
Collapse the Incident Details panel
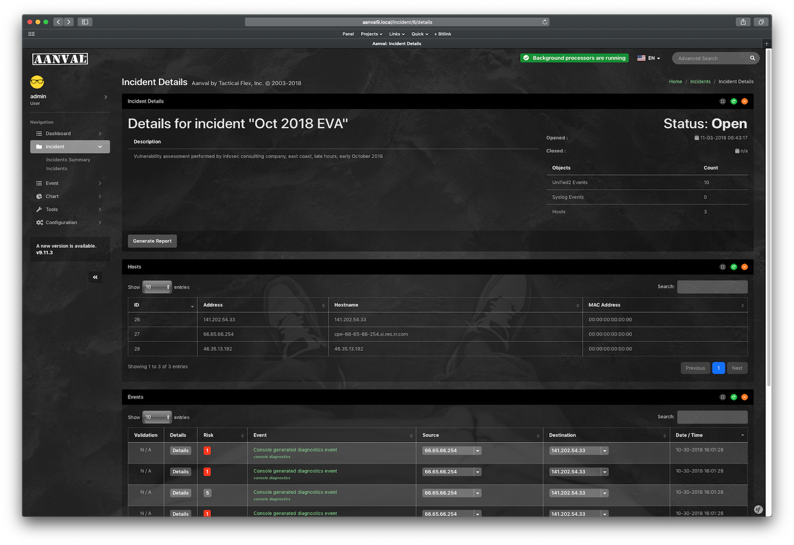pyautogui.click(x=744, y=101)
